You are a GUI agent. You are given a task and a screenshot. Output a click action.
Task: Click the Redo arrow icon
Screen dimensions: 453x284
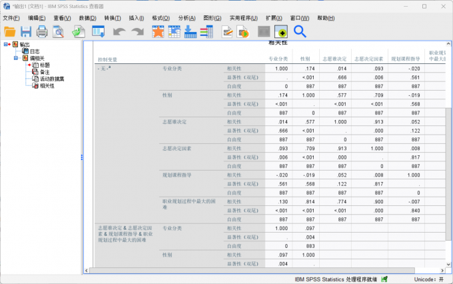[137, 31]
